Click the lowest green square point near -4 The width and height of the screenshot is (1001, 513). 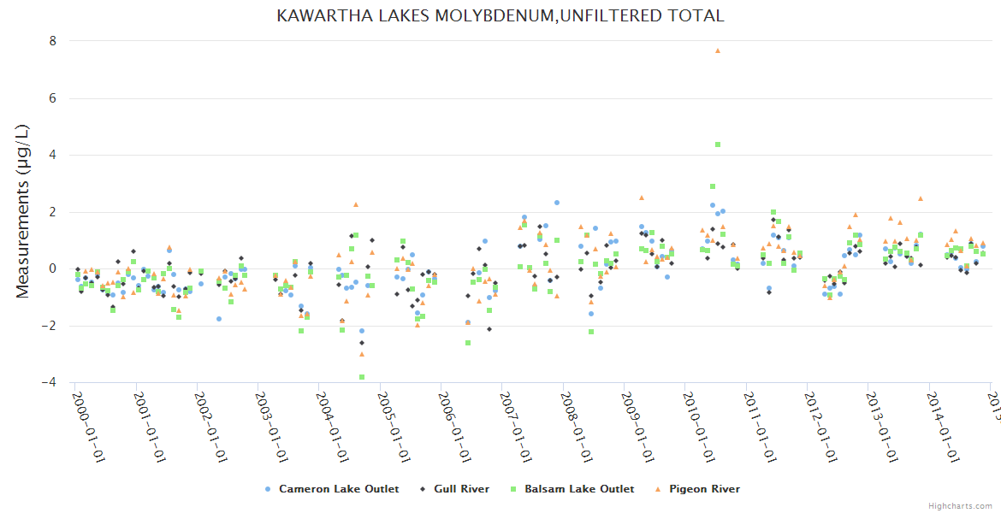[x=362, y=377]
